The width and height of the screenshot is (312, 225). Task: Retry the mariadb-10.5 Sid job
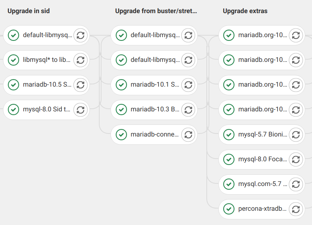(x=80, y=85)
